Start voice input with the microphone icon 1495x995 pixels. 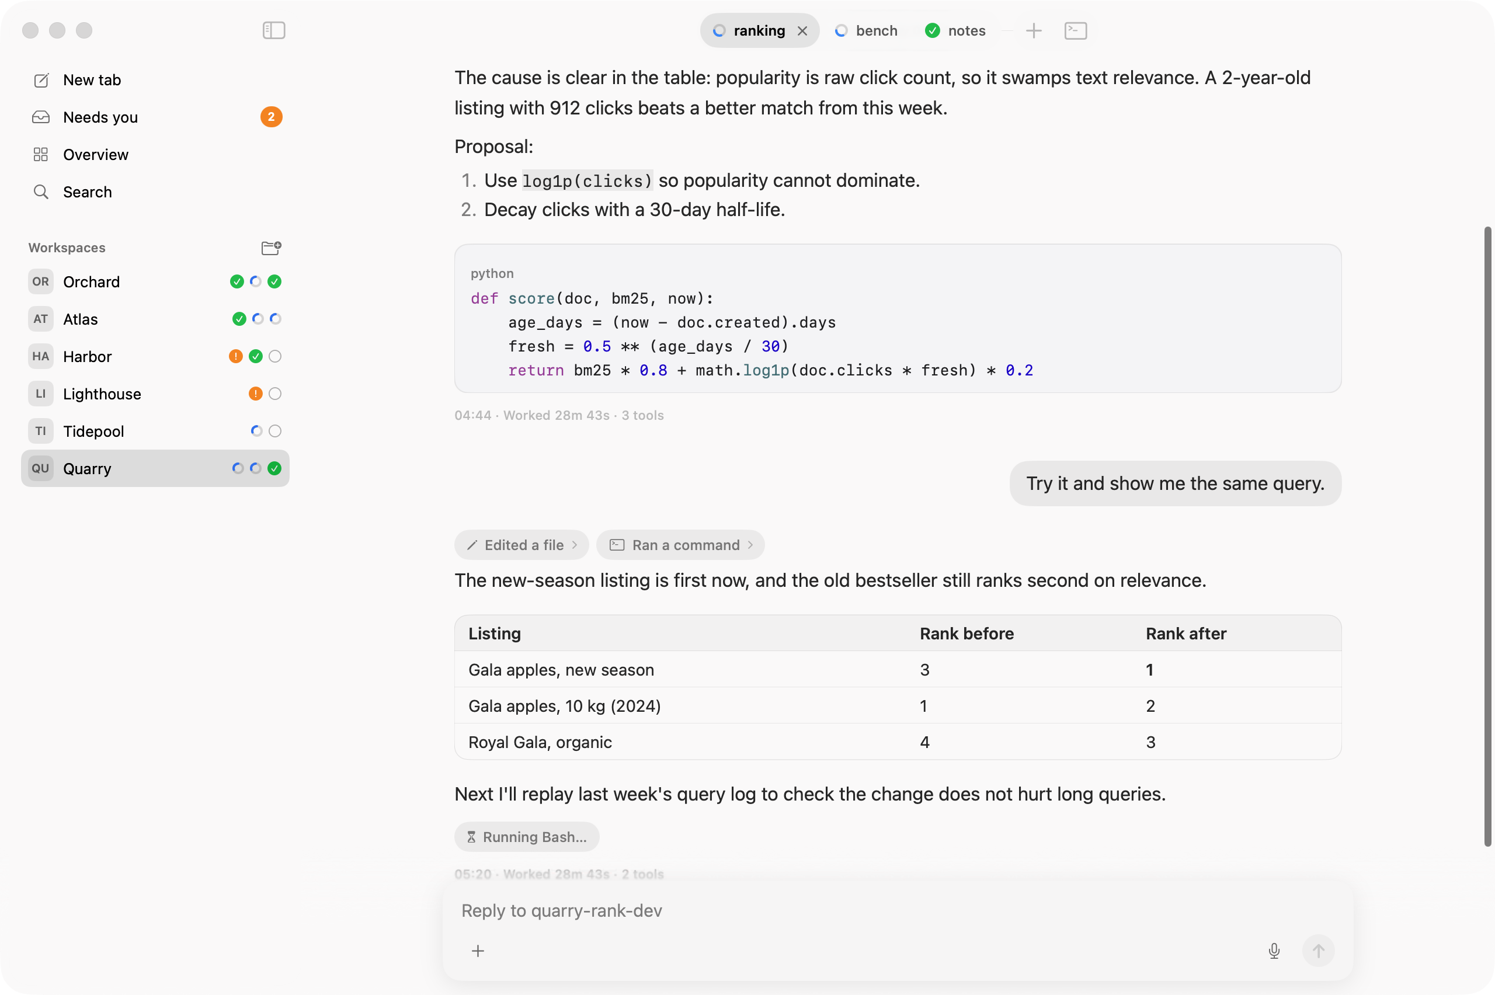1274,951
